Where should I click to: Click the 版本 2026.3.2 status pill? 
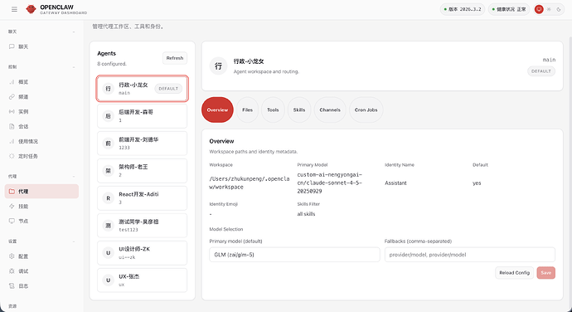(x=463, y=9)
